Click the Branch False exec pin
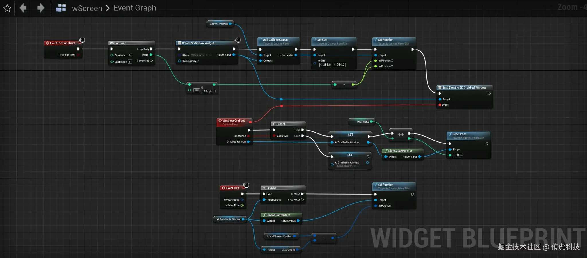 pyautogui.click(x=302, y=136)
